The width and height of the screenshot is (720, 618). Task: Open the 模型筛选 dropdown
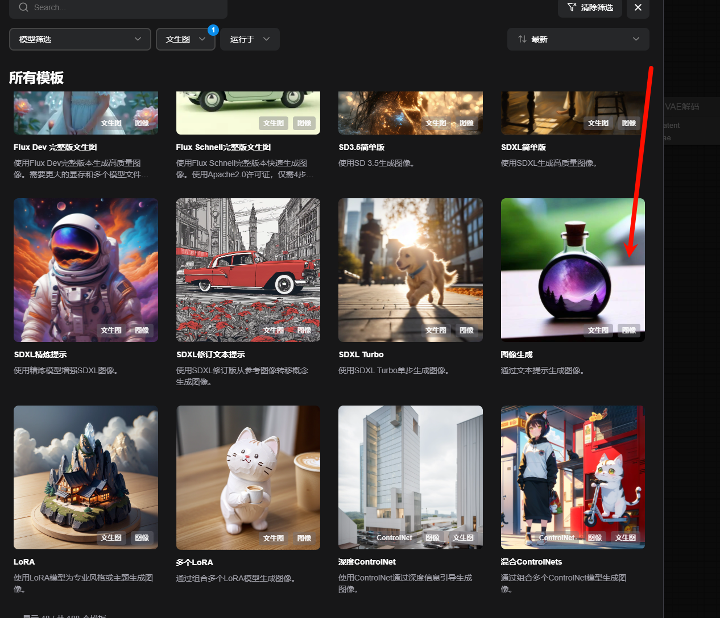click(x=80, y=39)
